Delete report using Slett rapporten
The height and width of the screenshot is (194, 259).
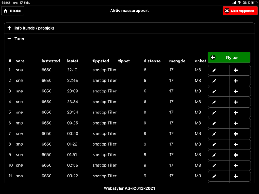click(240, 11)
